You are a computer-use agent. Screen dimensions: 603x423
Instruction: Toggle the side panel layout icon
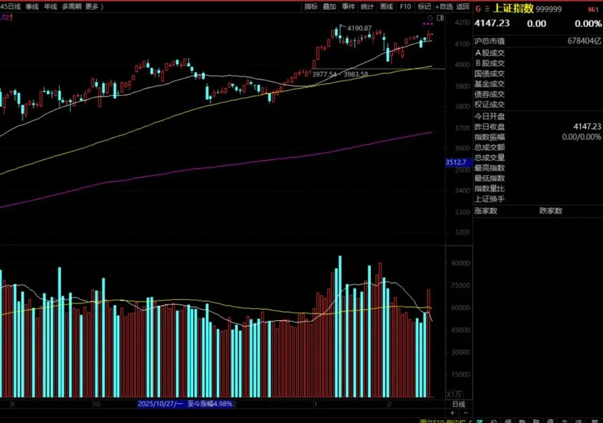(x=441, y=18)
